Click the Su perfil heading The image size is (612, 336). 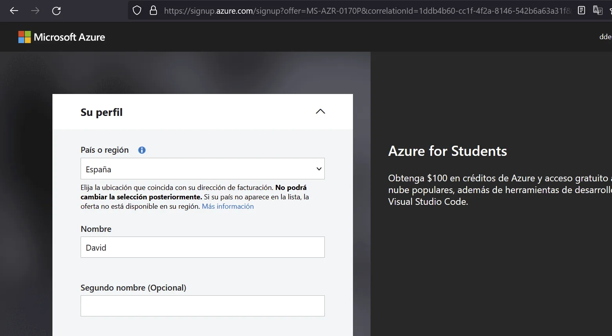[101, 112]
